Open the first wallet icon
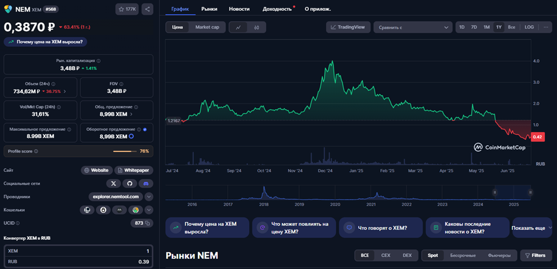 coord(87,210)
